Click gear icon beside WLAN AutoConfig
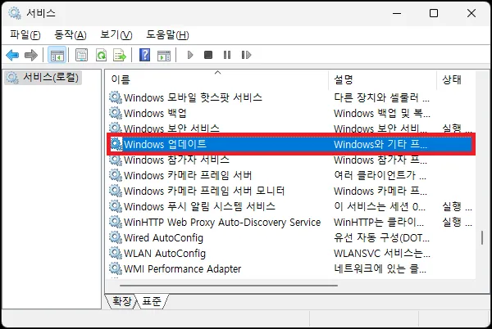The width and height of the screenshot is (492, 329). point(115,253)
